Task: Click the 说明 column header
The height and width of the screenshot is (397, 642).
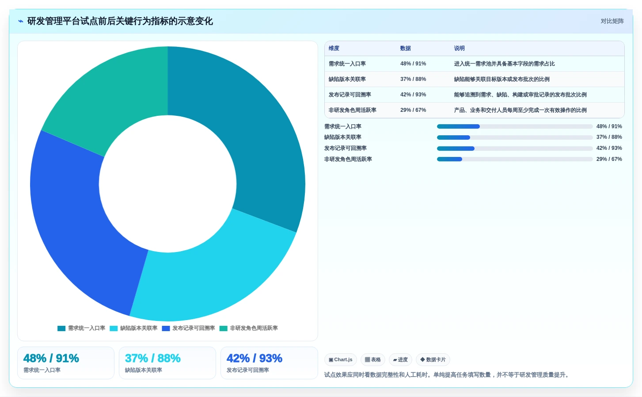Action: pyautogui.click(x=460, y=49)
